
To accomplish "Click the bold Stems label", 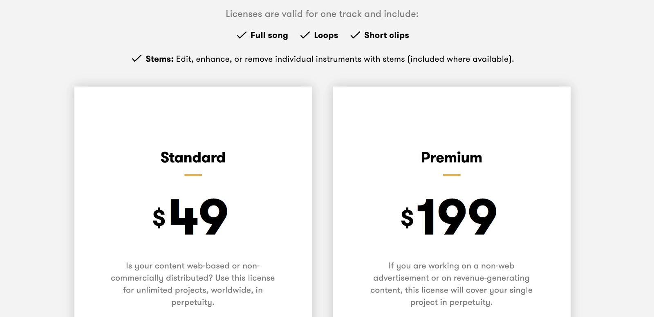I will [160, 59].
